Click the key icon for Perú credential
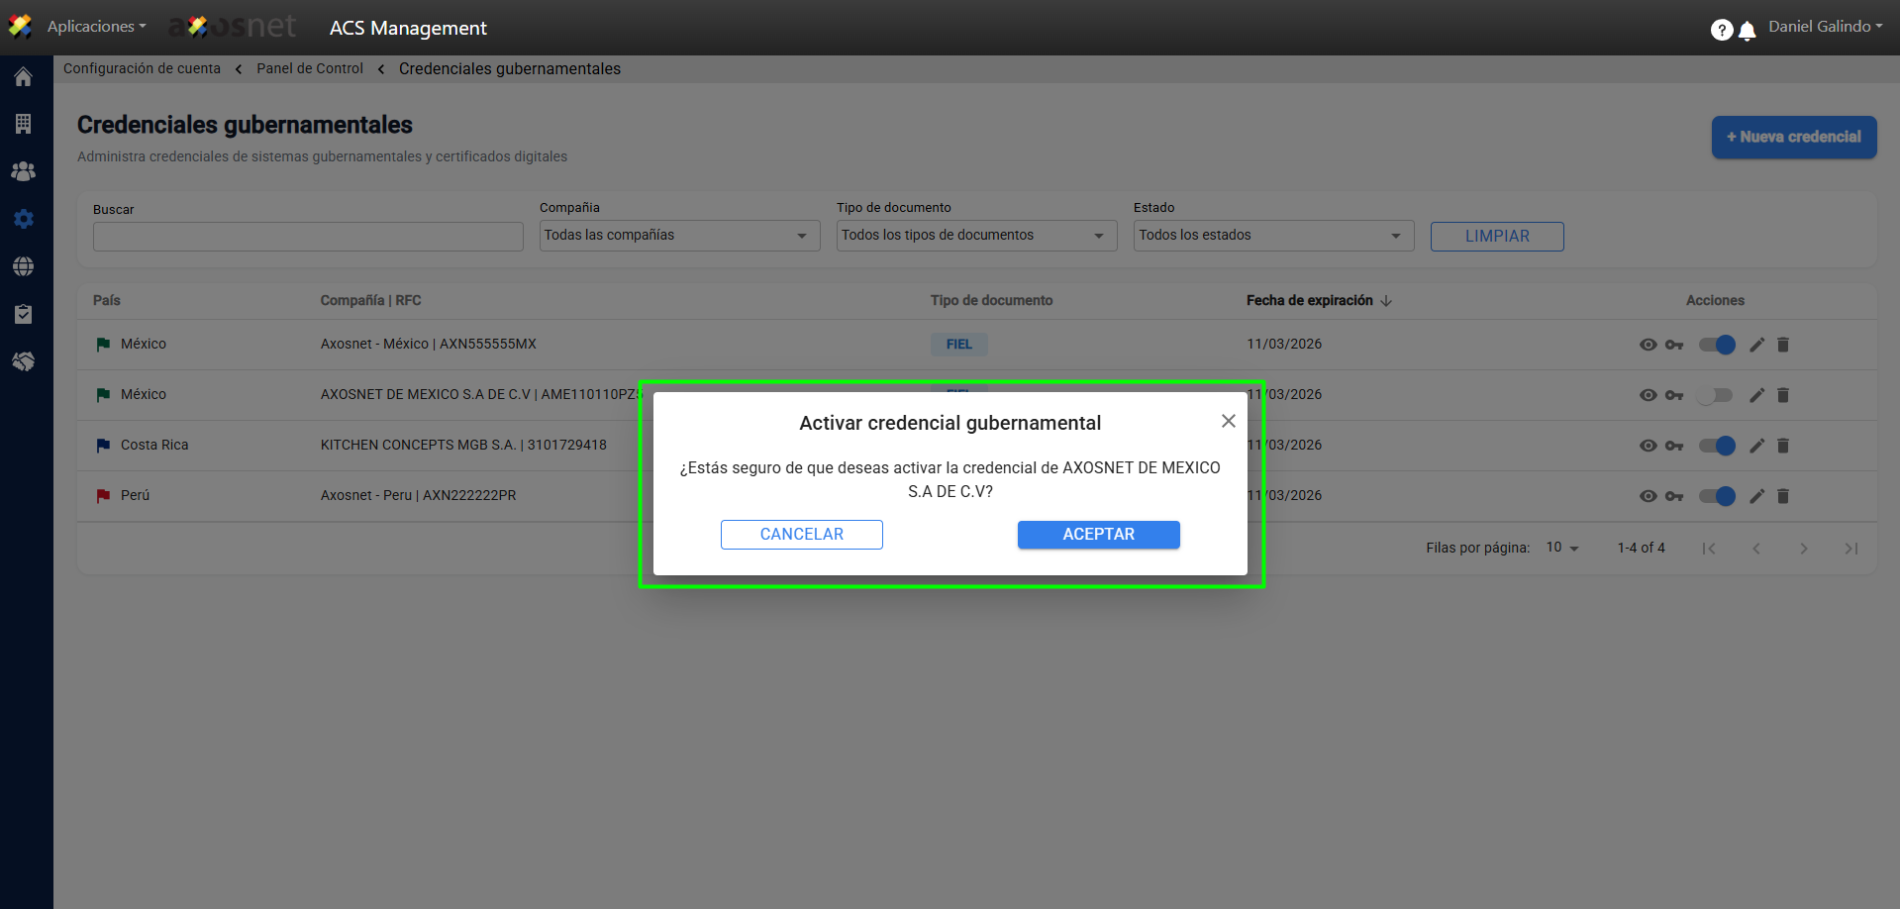Image resolution: width=1900 pixels, height=909 pixels. (x=1674, y=496)
